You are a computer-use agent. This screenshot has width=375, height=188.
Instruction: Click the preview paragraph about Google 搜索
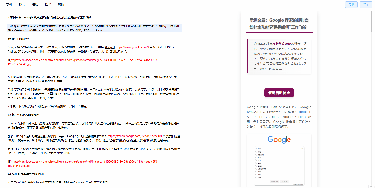pos(279,117)
